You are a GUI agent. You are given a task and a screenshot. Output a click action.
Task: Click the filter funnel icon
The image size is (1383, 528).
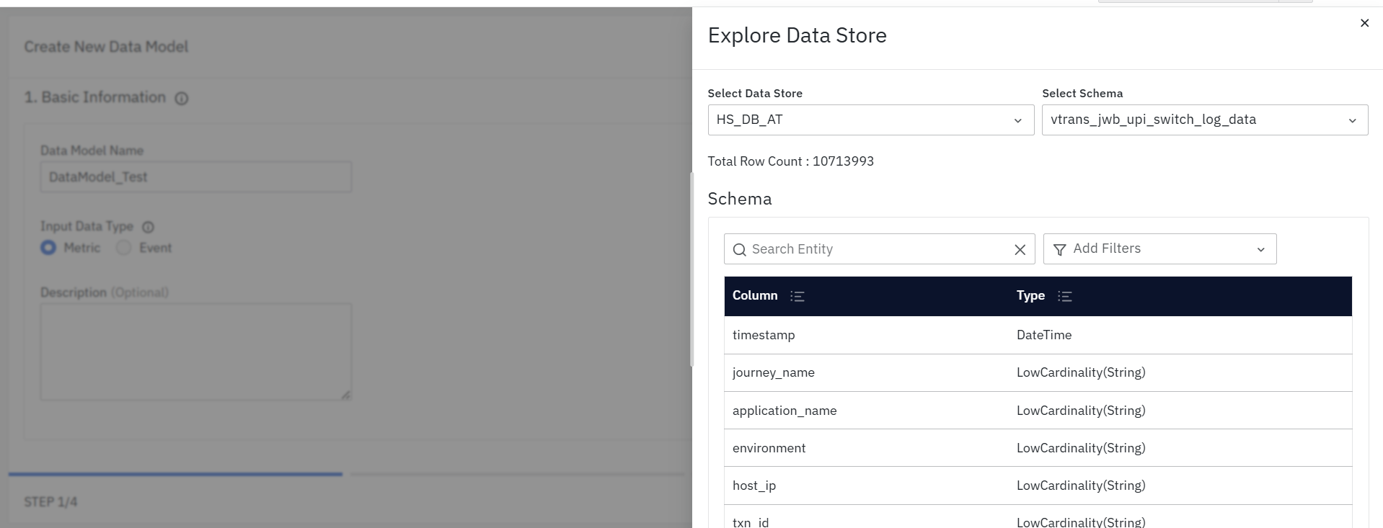coord(1059,249)
